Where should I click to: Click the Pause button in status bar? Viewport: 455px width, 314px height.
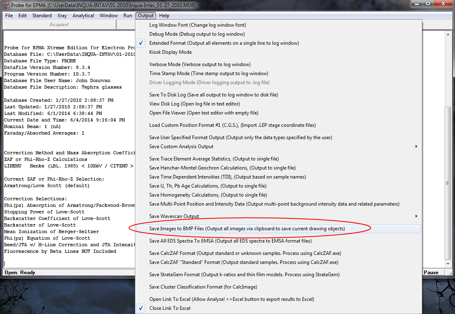(431, 273)
